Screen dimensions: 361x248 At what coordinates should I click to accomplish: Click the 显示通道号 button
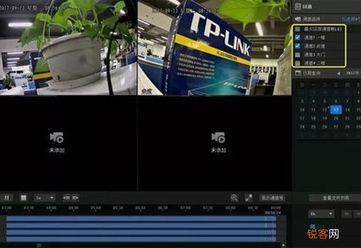(x=273, y=198)
